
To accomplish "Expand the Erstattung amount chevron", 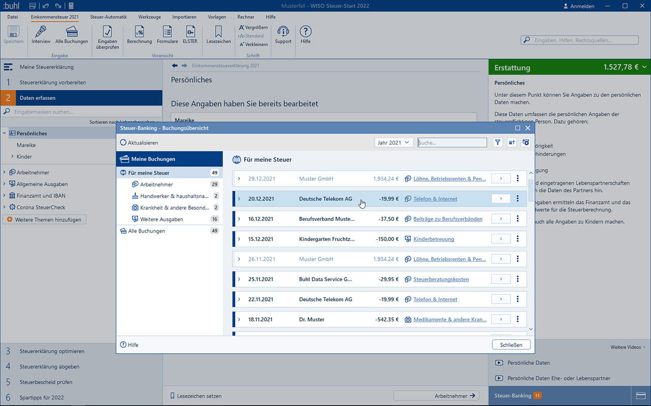I will tap(644, 67).
